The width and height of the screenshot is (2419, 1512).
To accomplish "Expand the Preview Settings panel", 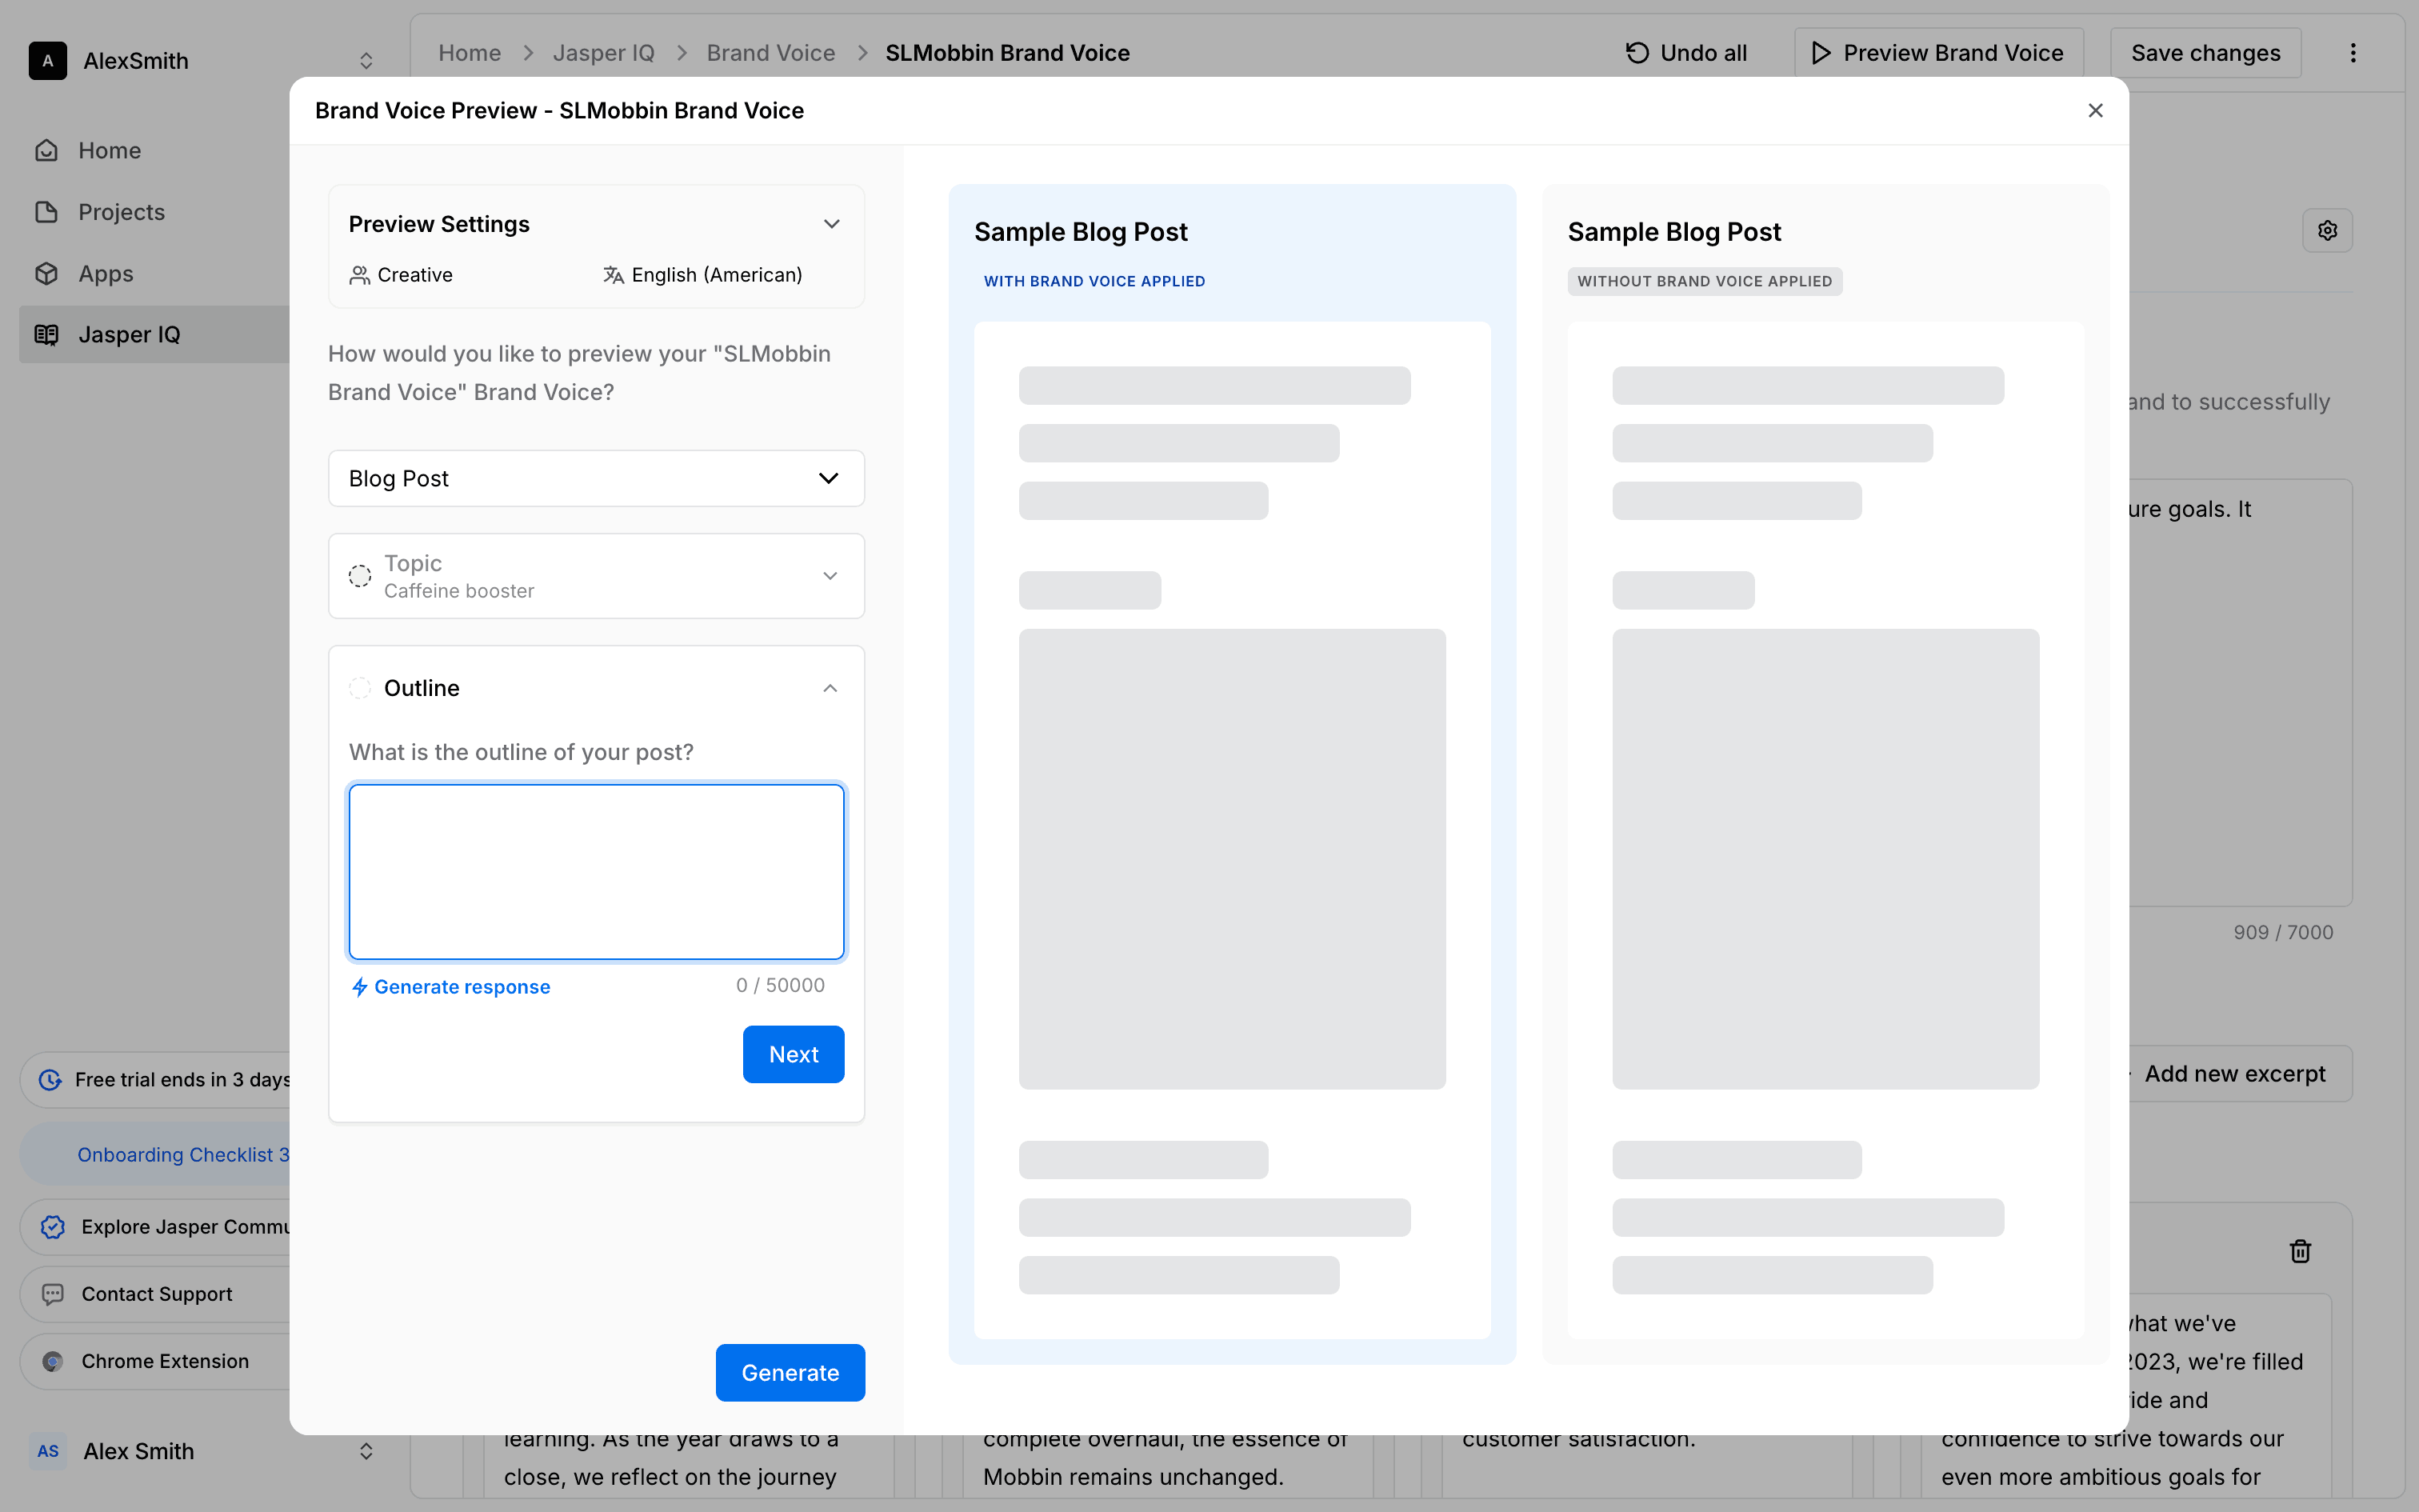I will (x=830, y=224).
